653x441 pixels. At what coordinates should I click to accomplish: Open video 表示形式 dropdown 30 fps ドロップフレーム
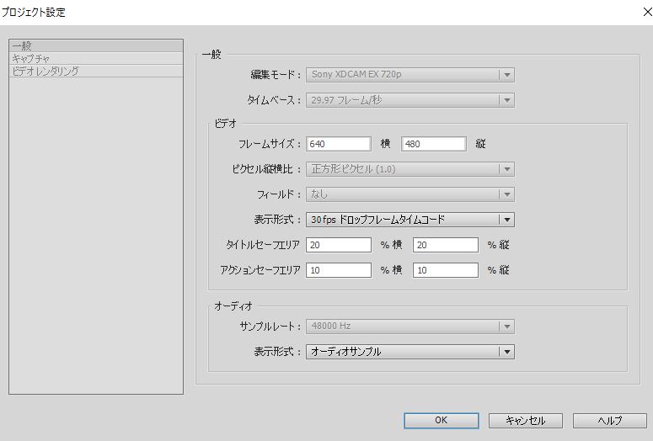point(410,220)
